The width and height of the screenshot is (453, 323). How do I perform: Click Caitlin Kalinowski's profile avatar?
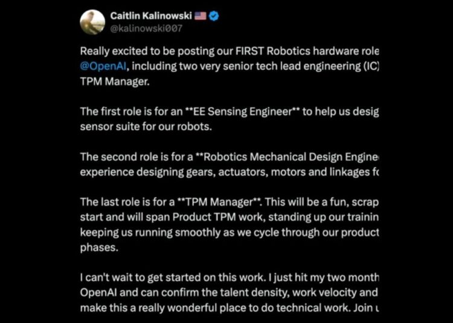[92, 22]
